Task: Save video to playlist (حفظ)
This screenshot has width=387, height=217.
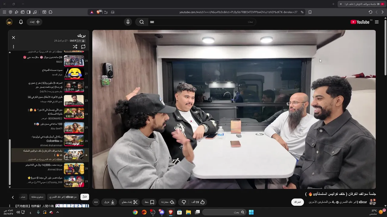Action: coord(149,202)
